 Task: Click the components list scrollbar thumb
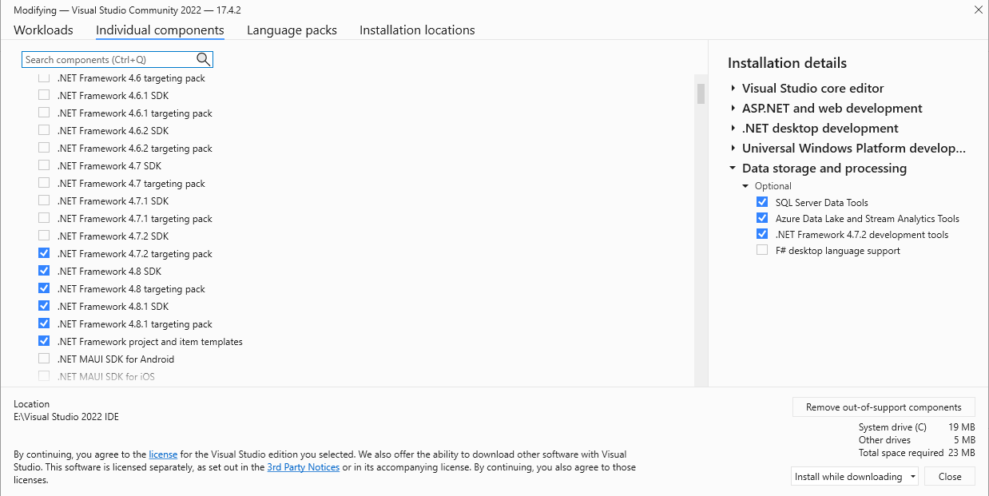pyautogui.click(x=701, y=93)
